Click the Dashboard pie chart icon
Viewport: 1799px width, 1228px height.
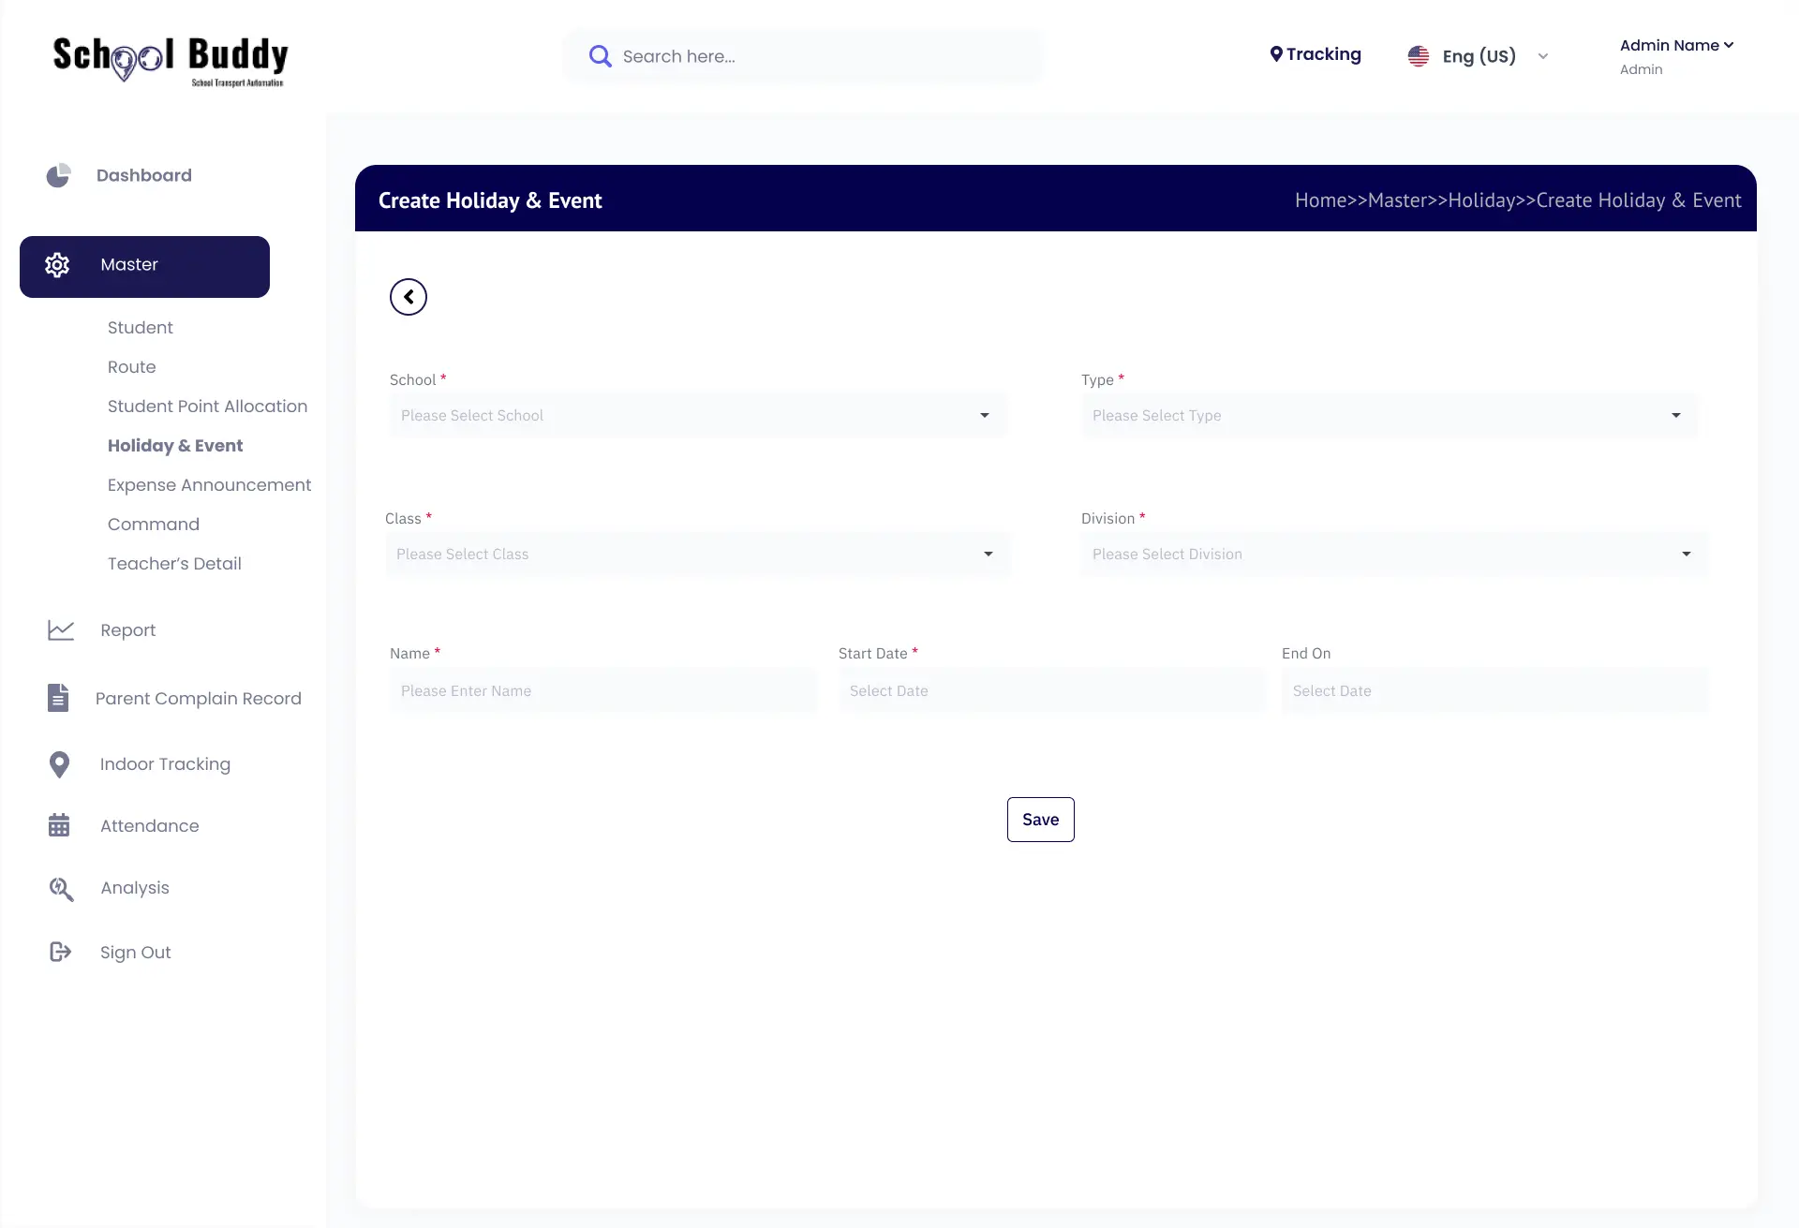point(58,175)
